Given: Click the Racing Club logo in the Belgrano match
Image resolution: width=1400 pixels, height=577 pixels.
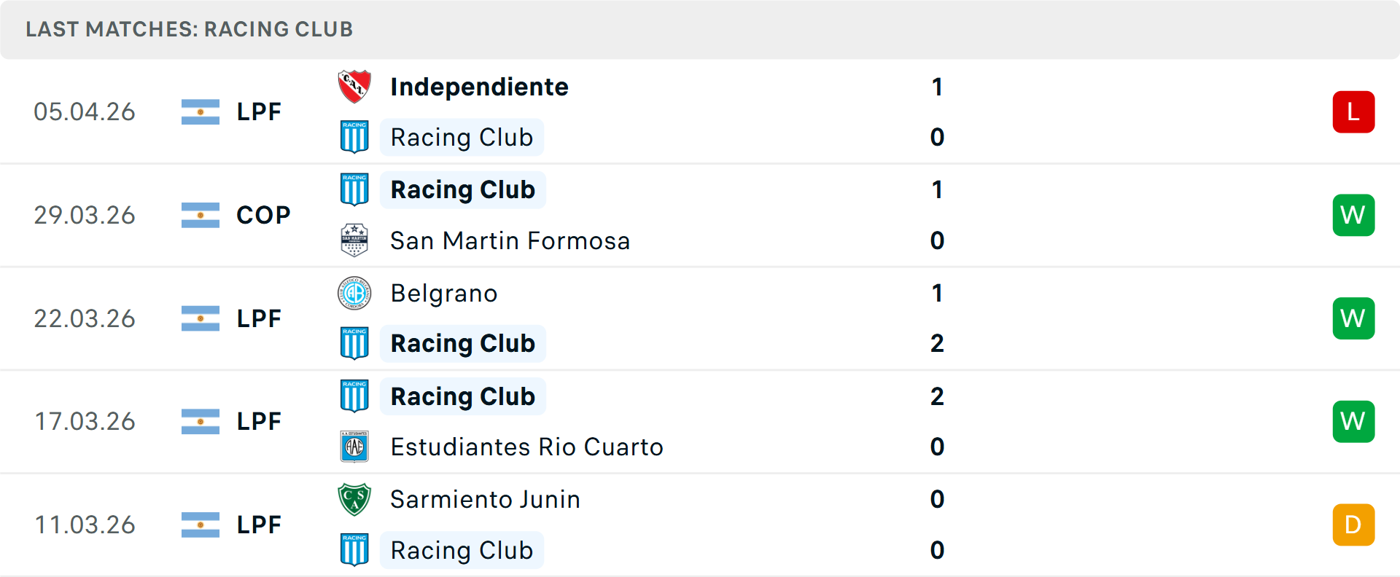Looking at the screenshot, I should [x=354, y=343].
